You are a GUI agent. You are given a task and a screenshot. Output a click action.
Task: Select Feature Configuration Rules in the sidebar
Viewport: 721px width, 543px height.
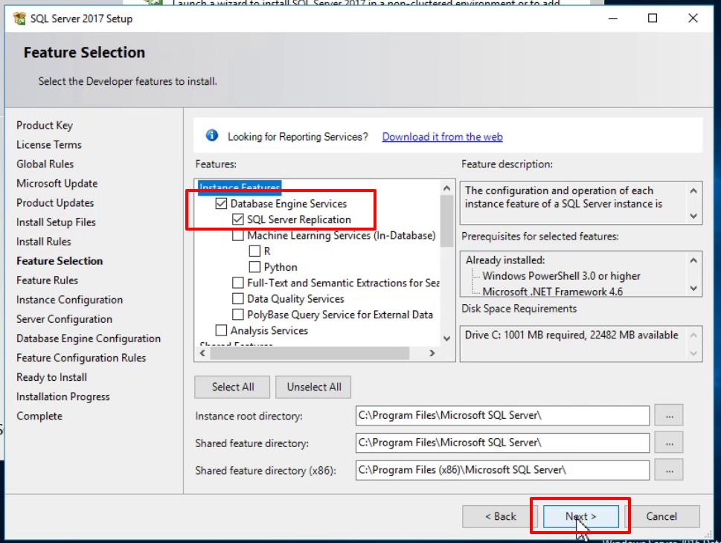click(x=81, y=358)
